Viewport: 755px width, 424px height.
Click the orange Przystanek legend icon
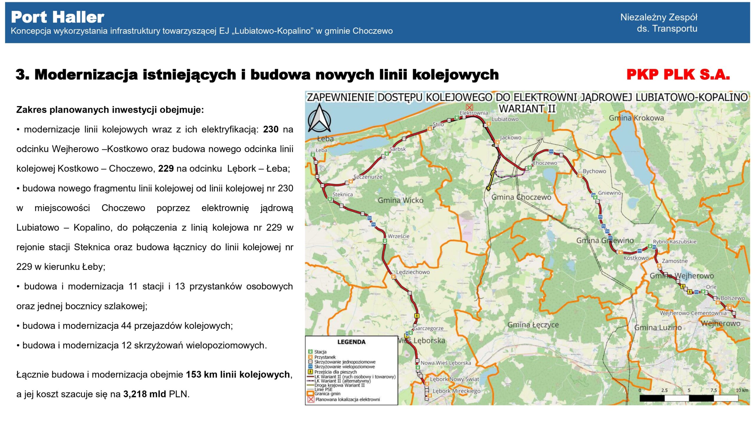(310, 357)
